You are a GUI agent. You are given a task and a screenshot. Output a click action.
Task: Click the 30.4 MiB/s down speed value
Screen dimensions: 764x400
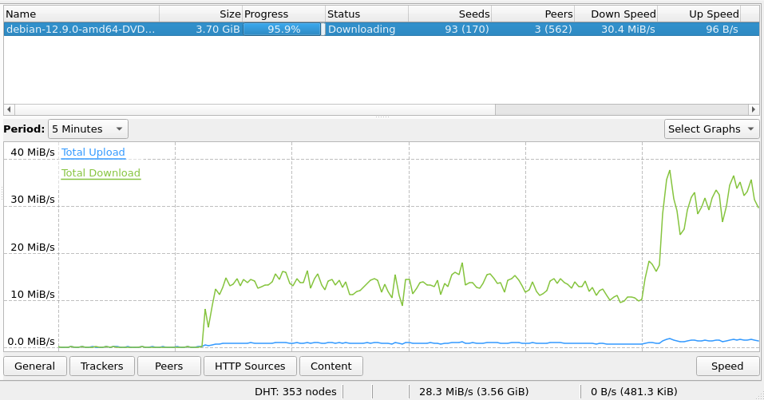(628, 30)
